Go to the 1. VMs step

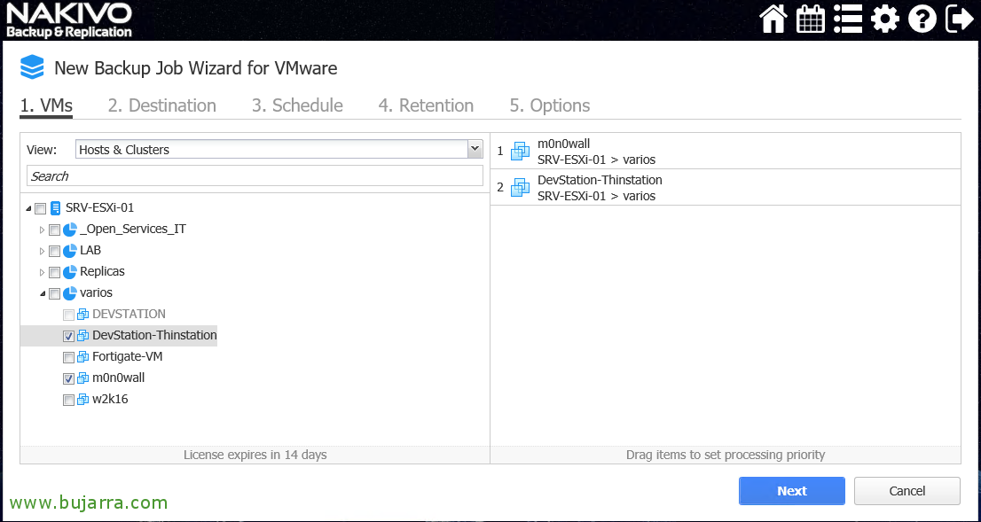pyautogui.click(x=46, y=105)
